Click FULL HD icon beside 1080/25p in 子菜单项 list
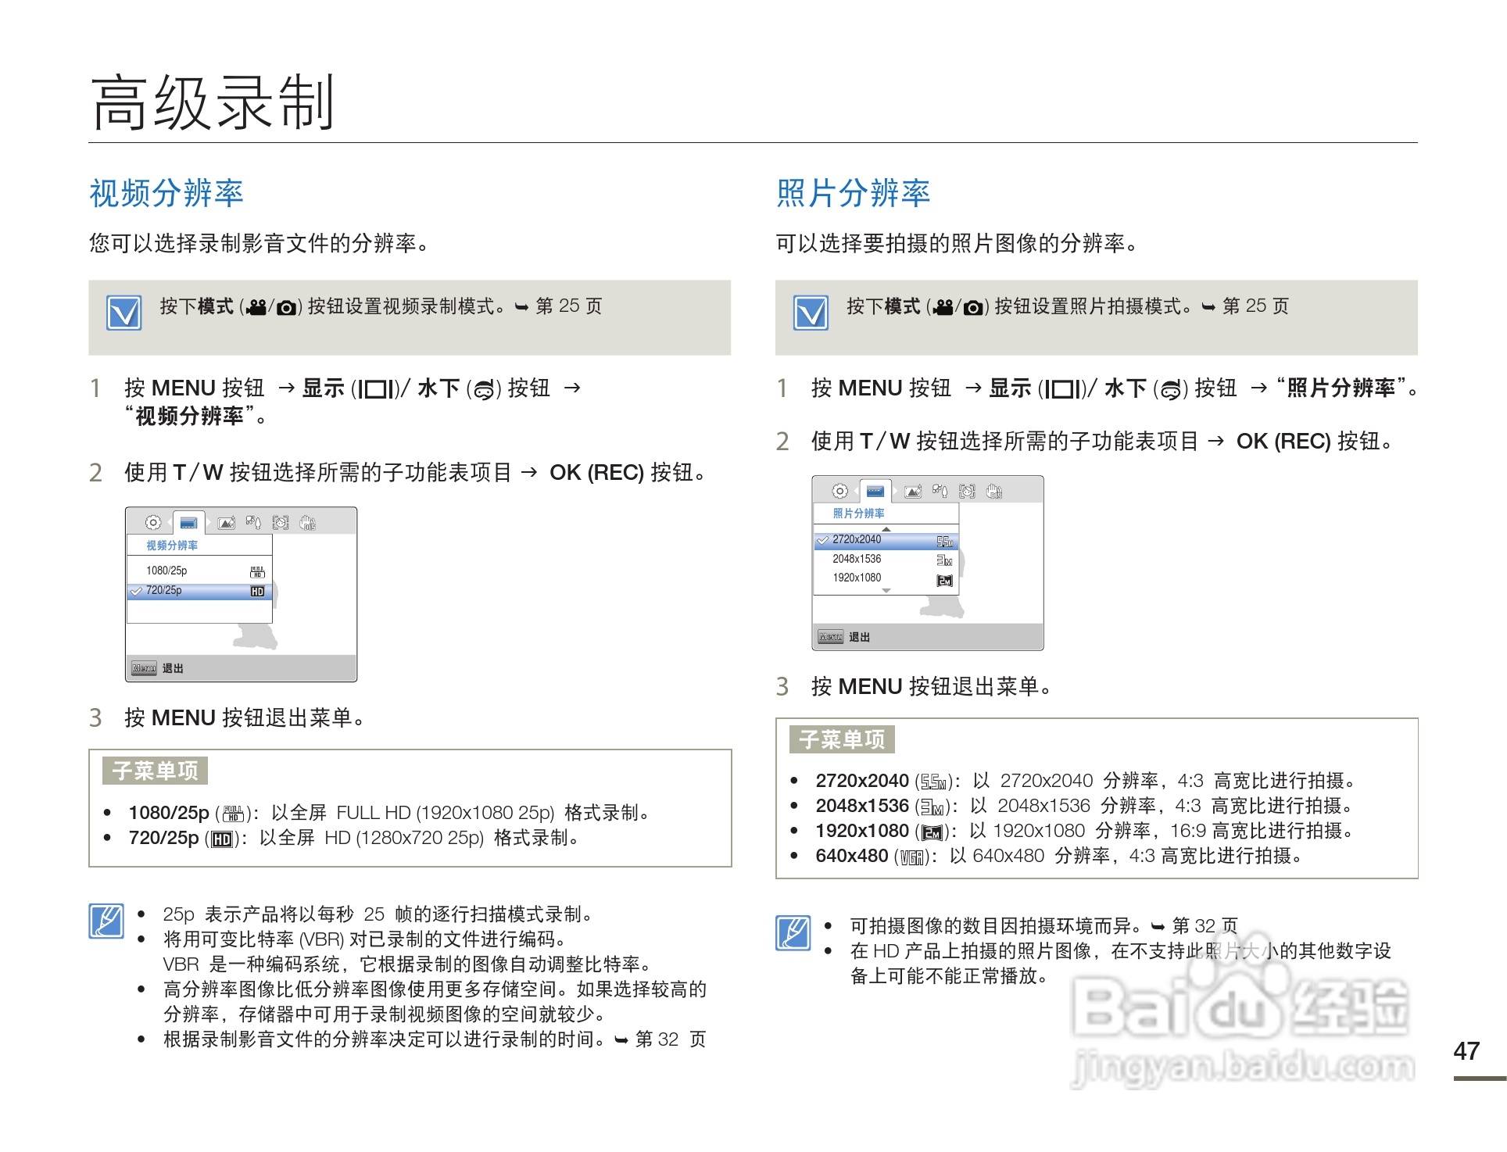 click(x=233, y=814)
